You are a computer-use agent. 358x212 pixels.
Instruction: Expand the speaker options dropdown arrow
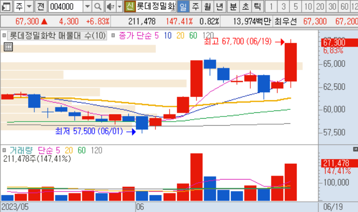120,6
